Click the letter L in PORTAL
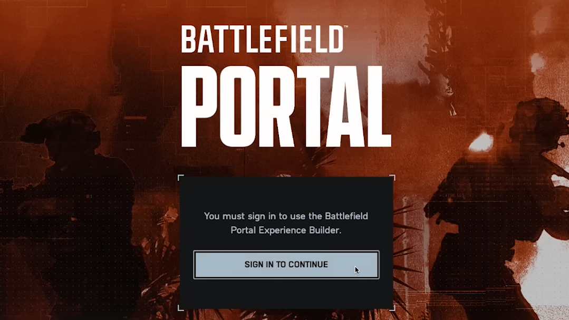The image size is (569, 320). tap(375, 106)
